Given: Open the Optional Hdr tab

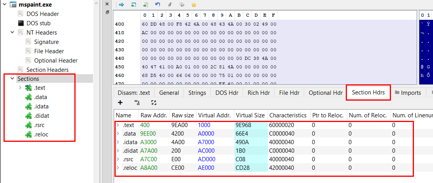Looking at the screenshot, I should [326, 93].
